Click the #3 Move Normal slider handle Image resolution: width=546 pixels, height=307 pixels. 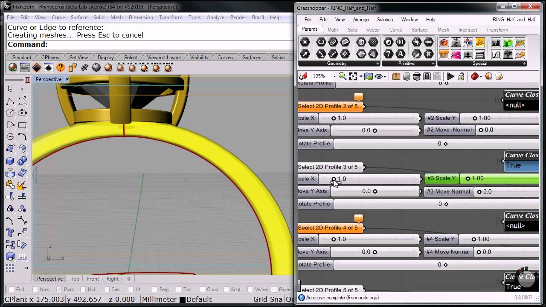coord(479,192)
